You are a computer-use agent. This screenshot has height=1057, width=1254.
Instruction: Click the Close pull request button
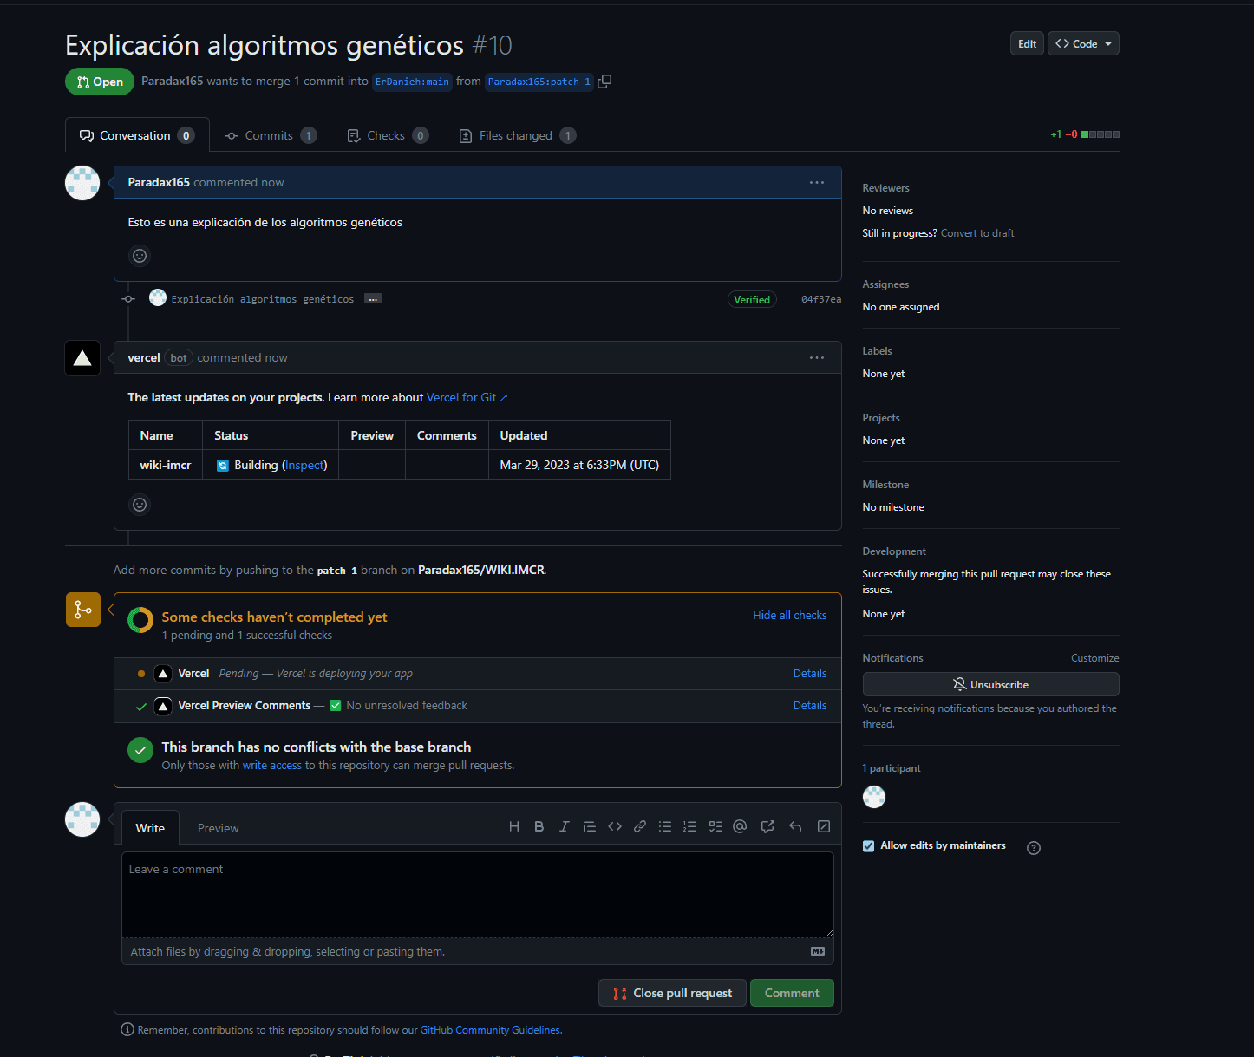(672, 994)
